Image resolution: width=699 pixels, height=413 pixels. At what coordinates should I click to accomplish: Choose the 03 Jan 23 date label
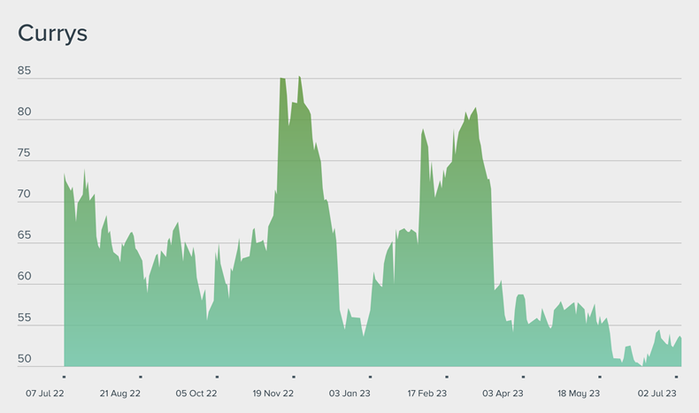(x=349, y=394)
